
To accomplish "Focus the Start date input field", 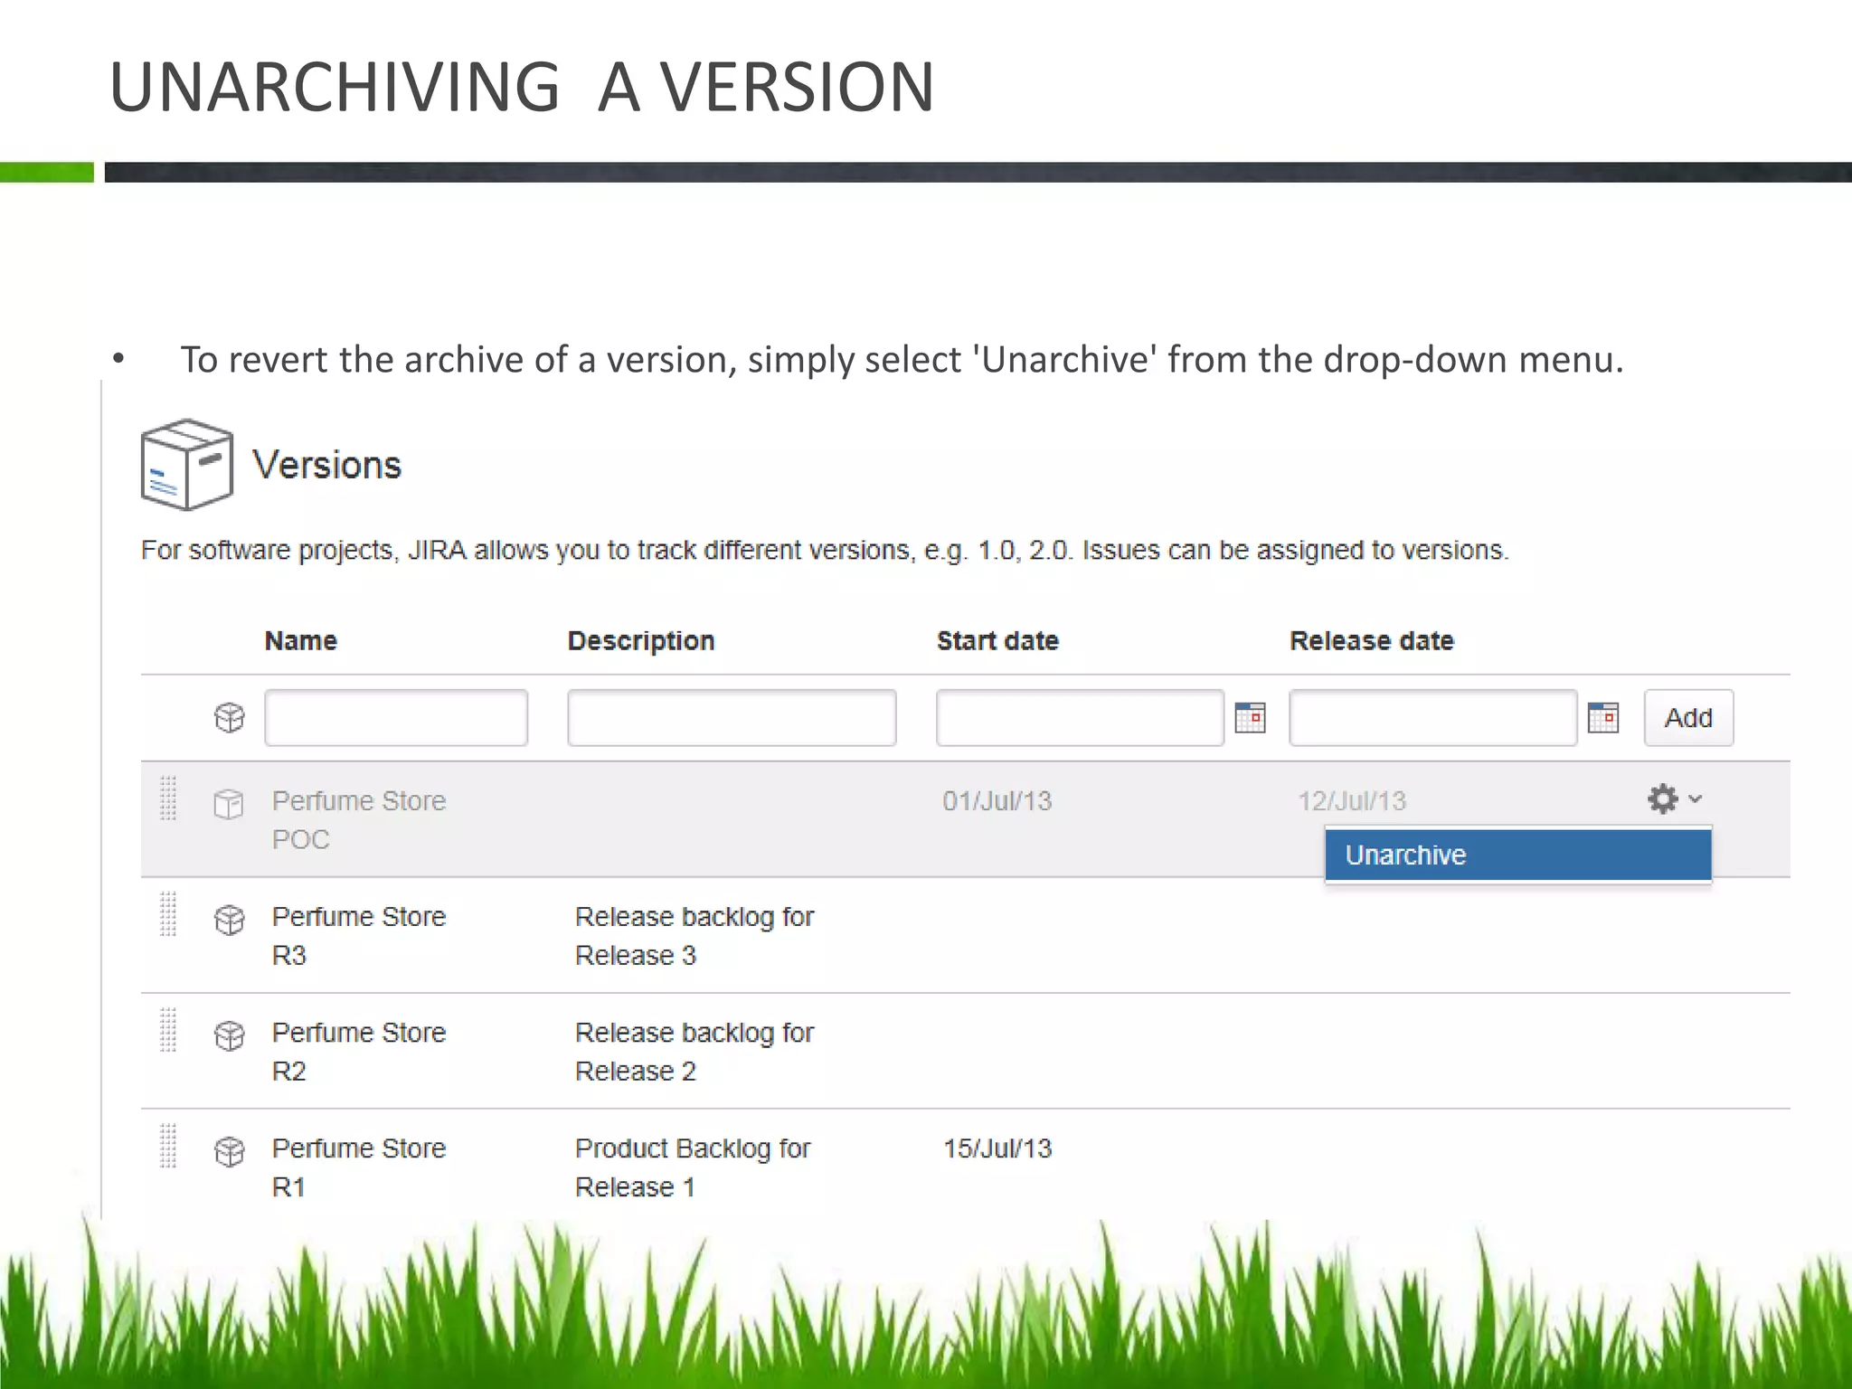I will click(x=1080, y=718).
